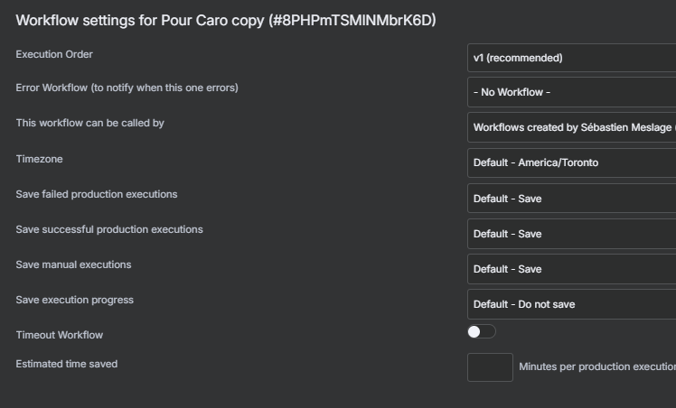Expand the Error Workflow selector

pyautogui.click(x=571, y=92)
